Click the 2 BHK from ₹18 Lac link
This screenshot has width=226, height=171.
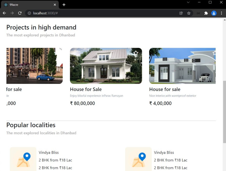55,160
